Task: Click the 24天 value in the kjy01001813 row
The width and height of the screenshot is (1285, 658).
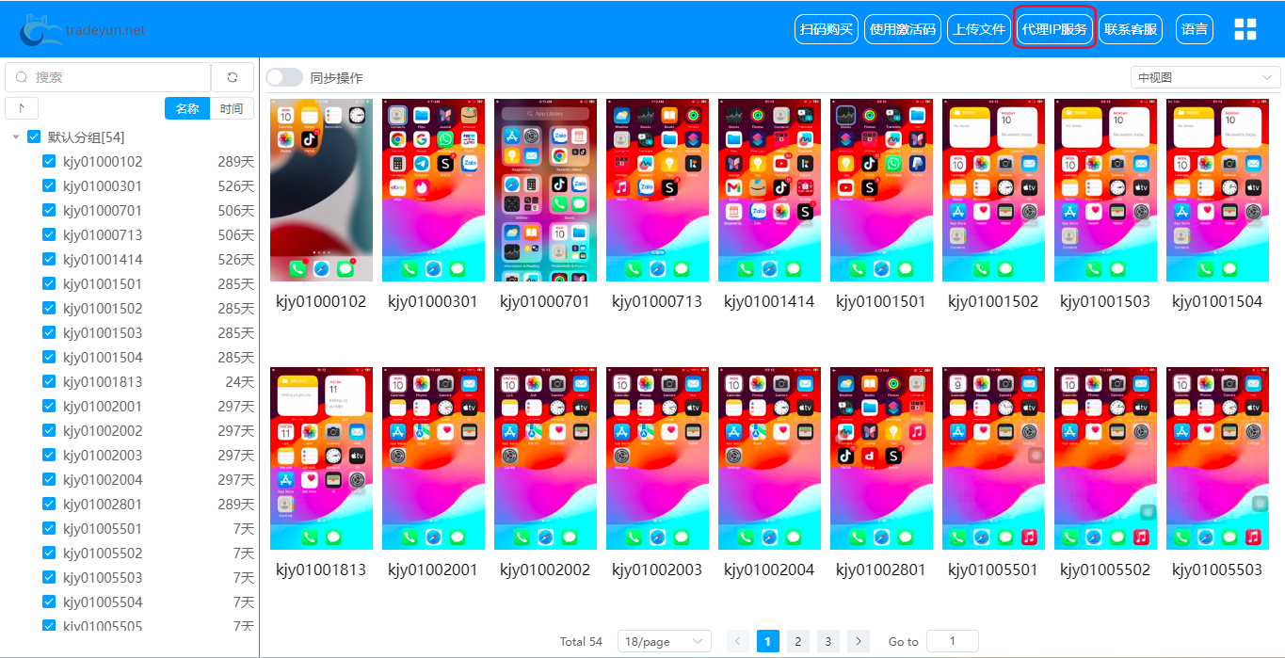Action: [x=239, y=381]
